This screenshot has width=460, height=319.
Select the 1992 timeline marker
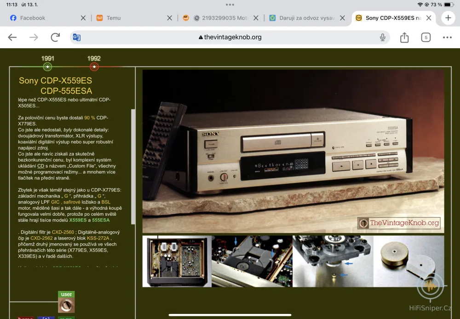pyautogui.click(x=94, y=67)
